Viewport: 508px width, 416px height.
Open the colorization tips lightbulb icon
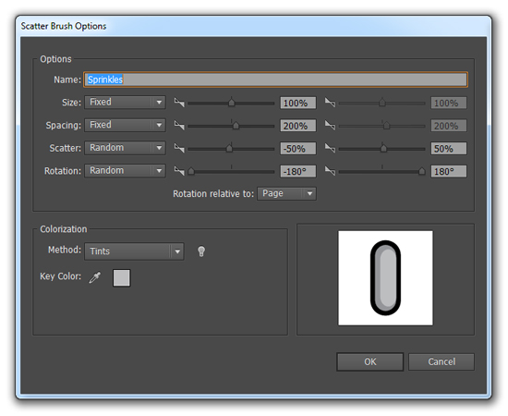point(201,251)
